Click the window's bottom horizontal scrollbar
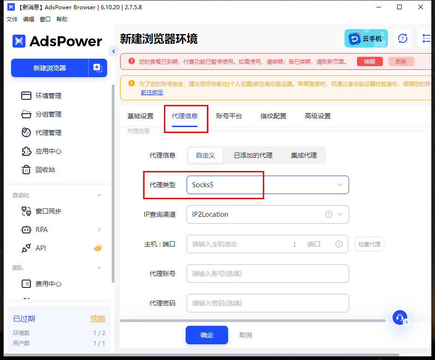Viewport: 435px width, 360px height. 202,355
